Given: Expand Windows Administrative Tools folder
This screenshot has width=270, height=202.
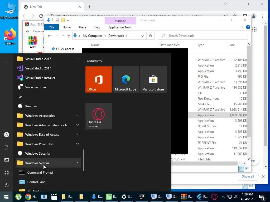Looking at the screenshot, I should (x=78, y=125).
